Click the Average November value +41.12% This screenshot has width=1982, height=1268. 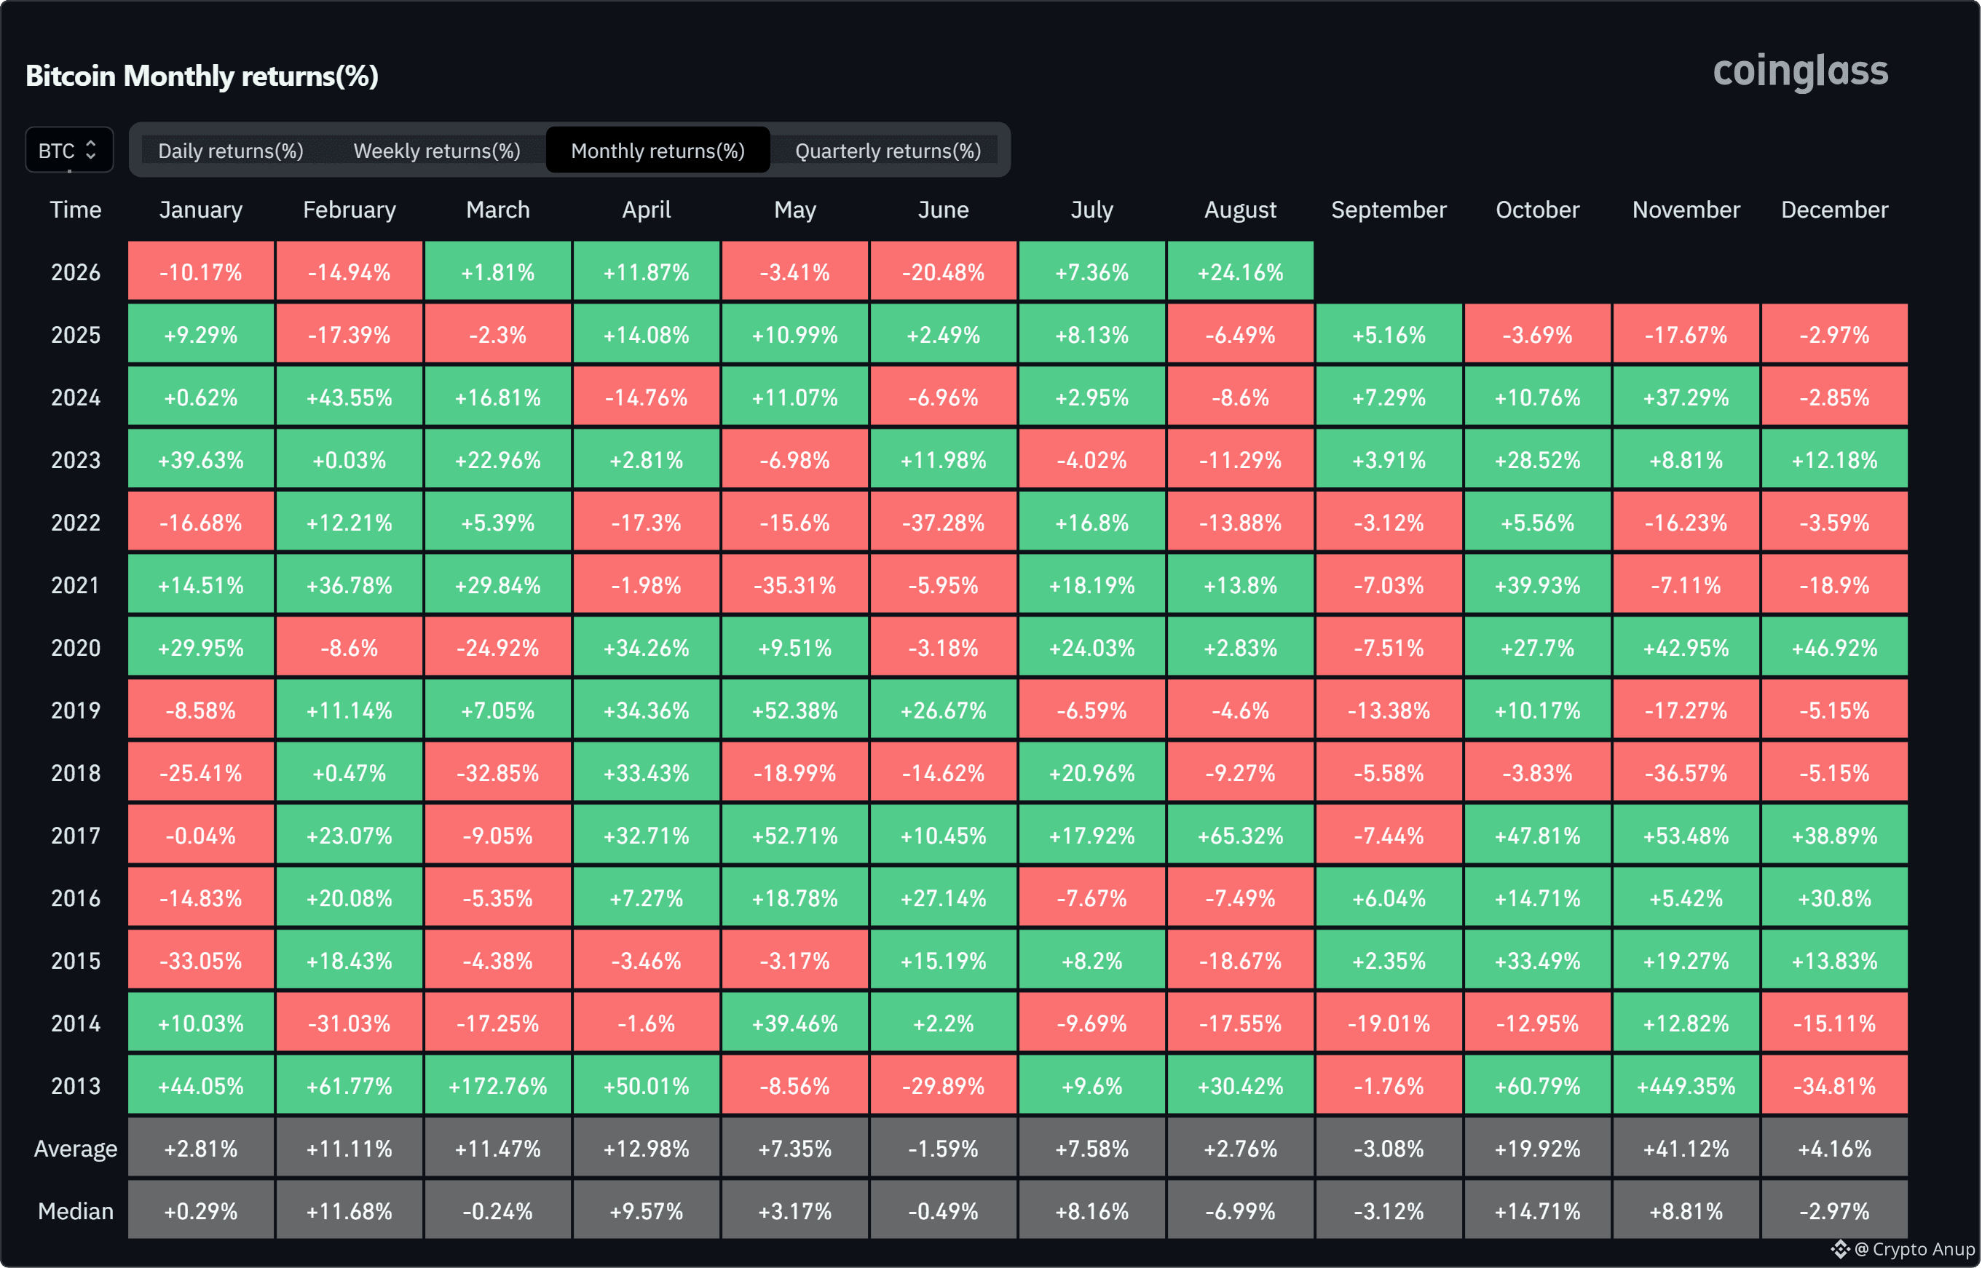(x=1686, y=1147)
